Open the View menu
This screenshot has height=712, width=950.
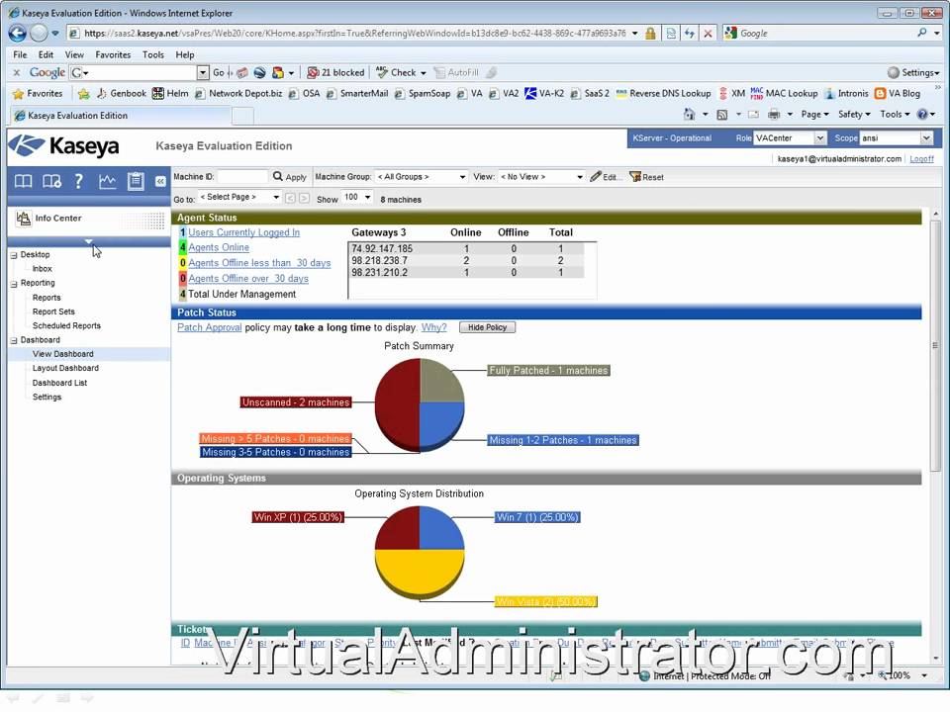click(x=74, y=54)
